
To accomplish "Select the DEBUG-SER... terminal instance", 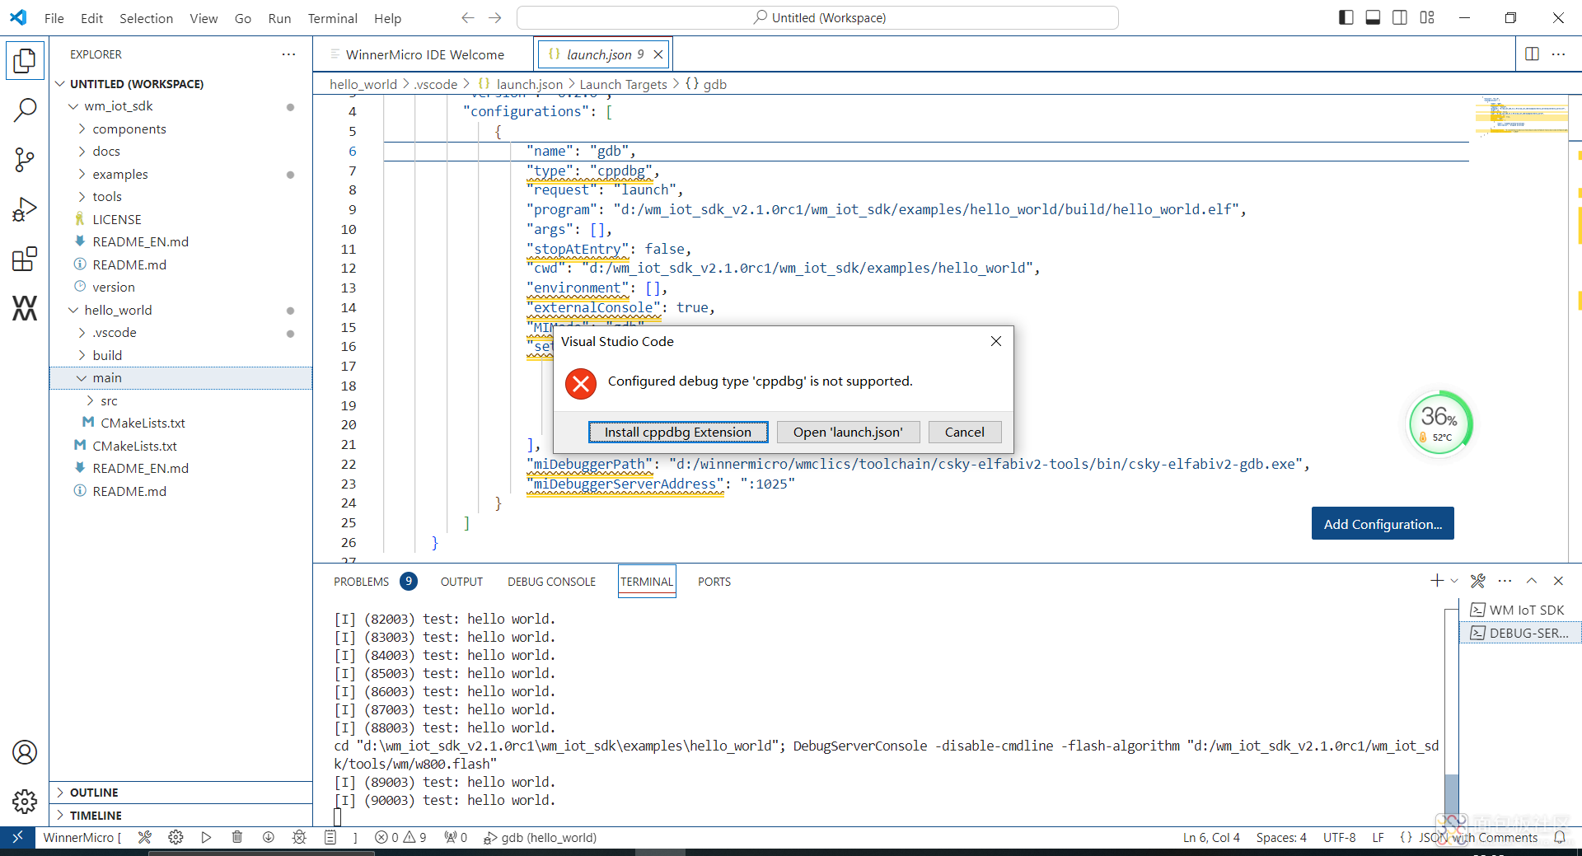I will pyautogui.click(x=1520, y=633).
